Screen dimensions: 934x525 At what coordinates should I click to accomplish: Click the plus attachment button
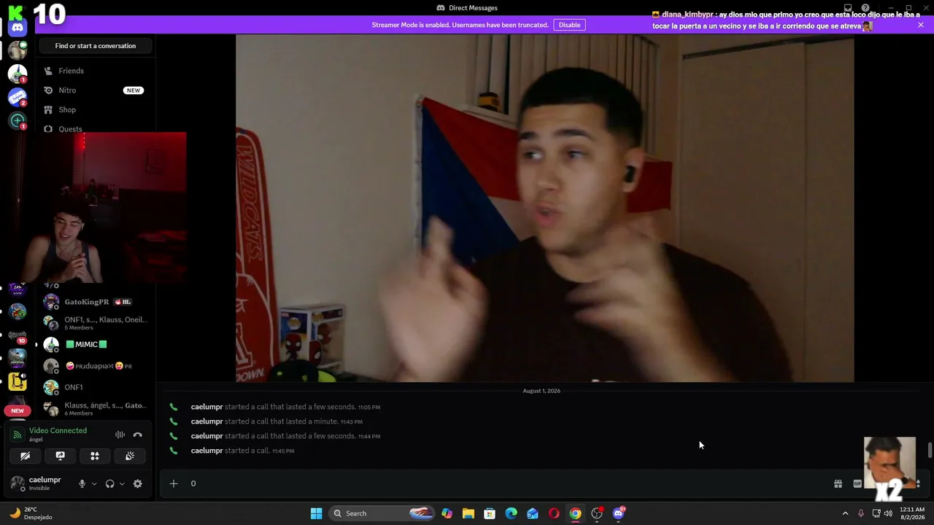pos(174,483)
